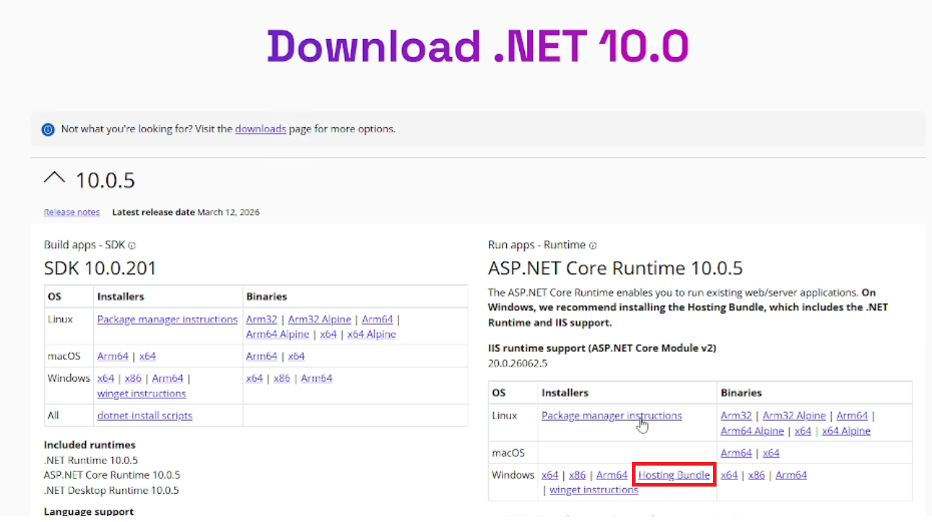932x522 pixels.
Task: Click the info icon next to Run apps - Runtime
Action: pyautogui.click(x=593, y=245)
